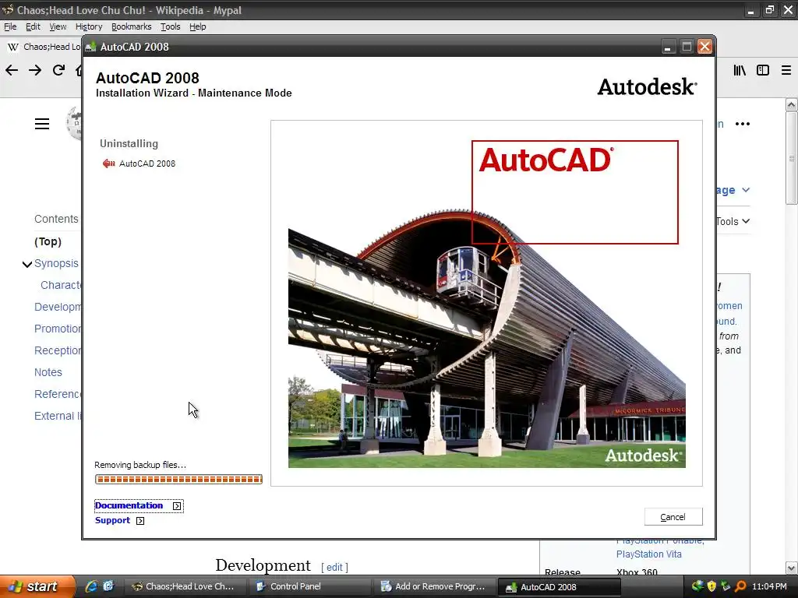This screenshot has height=598, width=798.
Task: Open the Edit menu in Mypal
Action: [x=33, y=26]
